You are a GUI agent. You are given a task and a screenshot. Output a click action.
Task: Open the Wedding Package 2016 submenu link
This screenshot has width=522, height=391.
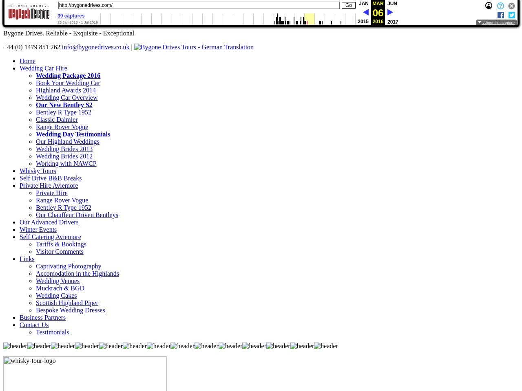click(68, 76)
